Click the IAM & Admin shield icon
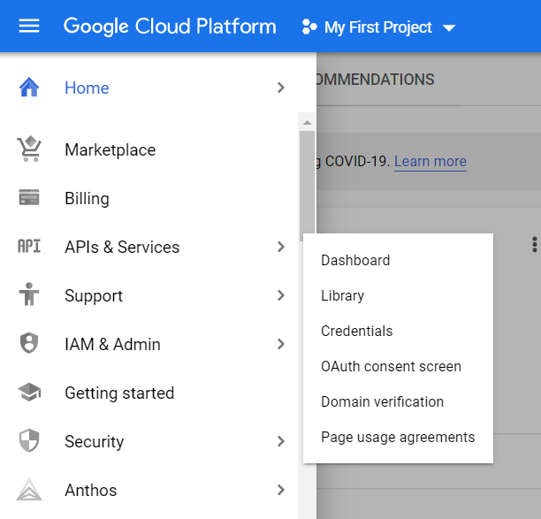541x519 pixels. 29,344
